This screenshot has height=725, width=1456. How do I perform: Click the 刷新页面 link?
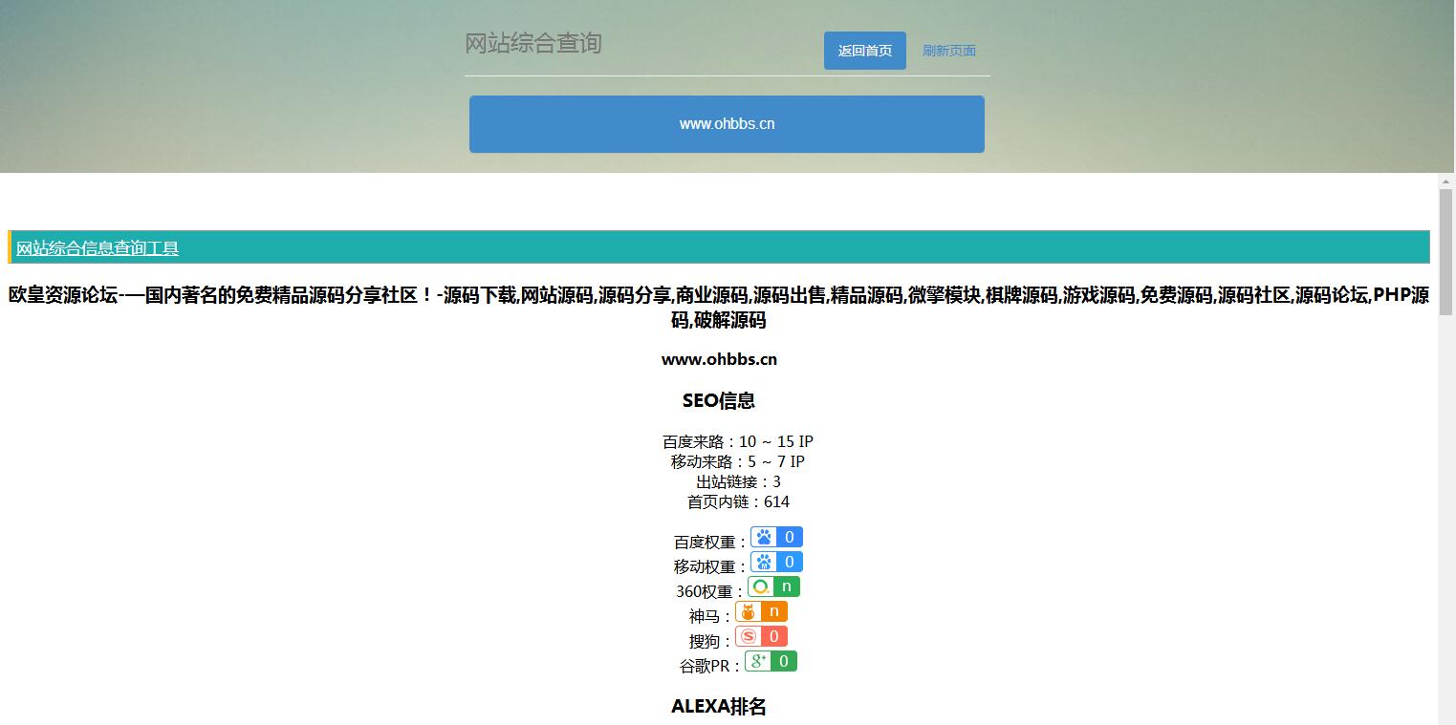(x=948, y=51)
